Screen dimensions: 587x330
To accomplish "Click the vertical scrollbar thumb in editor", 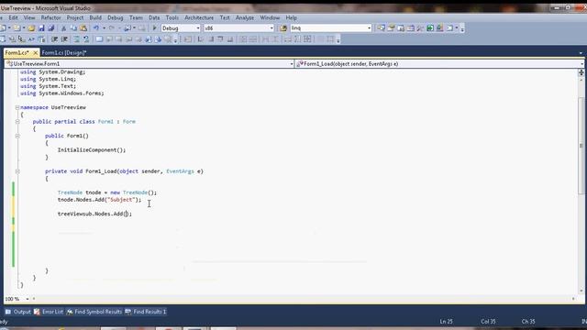I will [x=581, y=146].
